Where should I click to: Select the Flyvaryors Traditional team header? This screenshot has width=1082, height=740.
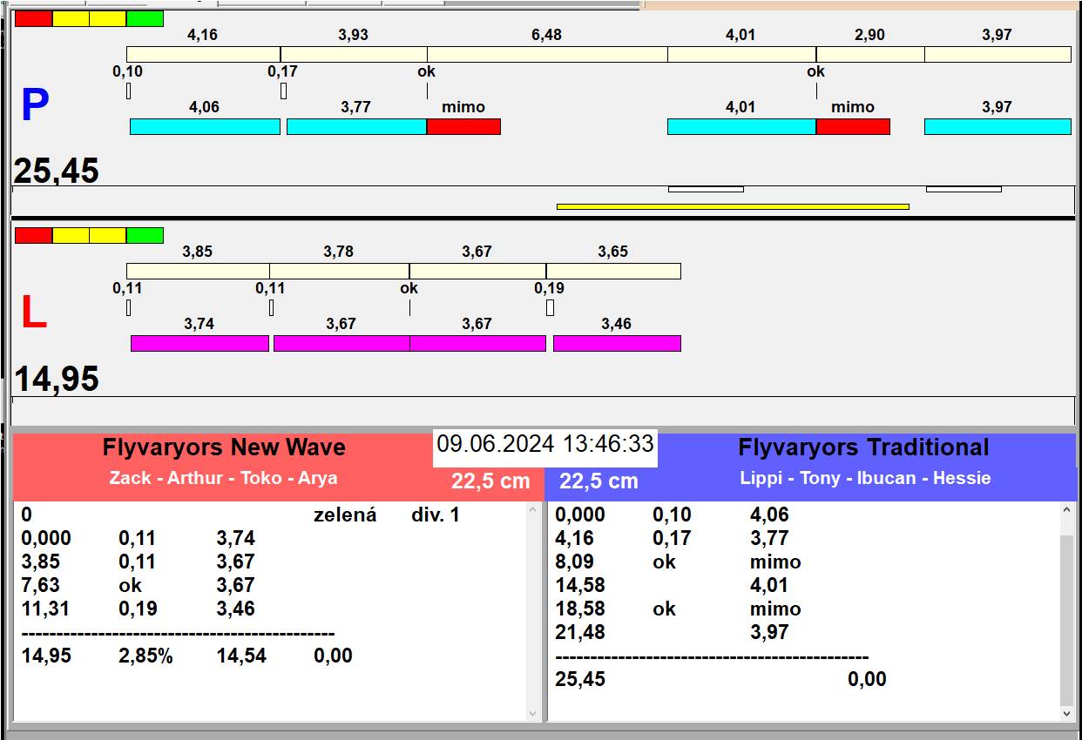coord(863,447)
